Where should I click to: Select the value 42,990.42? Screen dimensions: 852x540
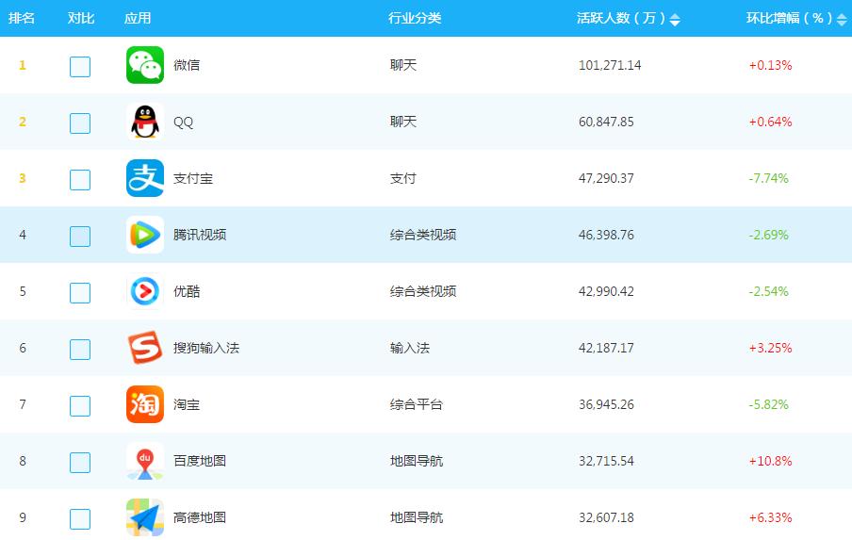pos(606,291)
